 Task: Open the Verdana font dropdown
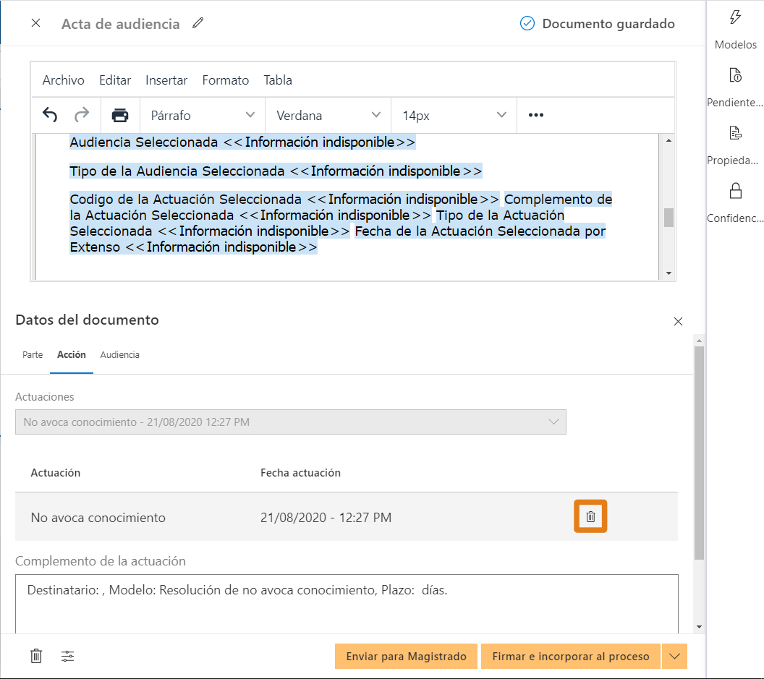[x=328, y=116]
